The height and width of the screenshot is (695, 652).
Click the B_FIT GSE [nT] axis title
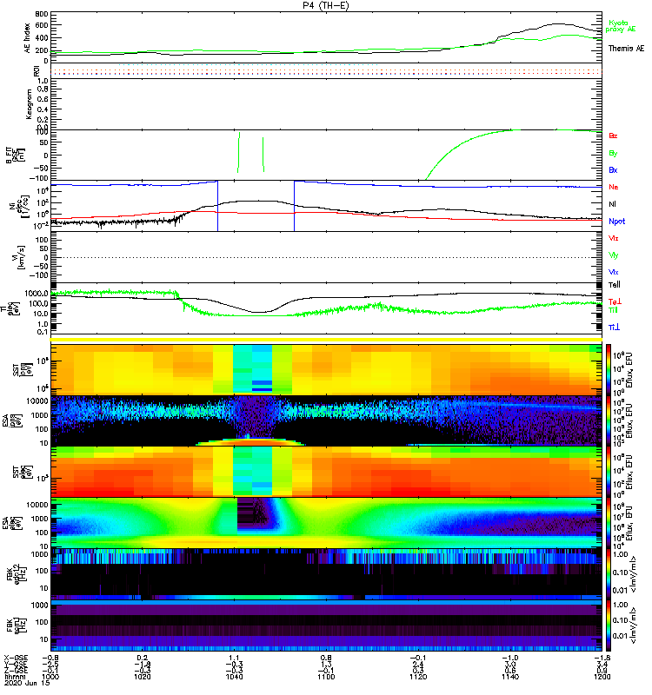coord(15,156)
